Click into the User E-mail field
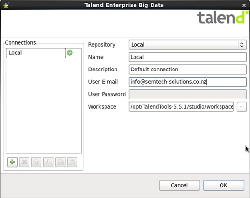This screenshot has width=250, height=198. pyautogui.click(x=187, y=82)
